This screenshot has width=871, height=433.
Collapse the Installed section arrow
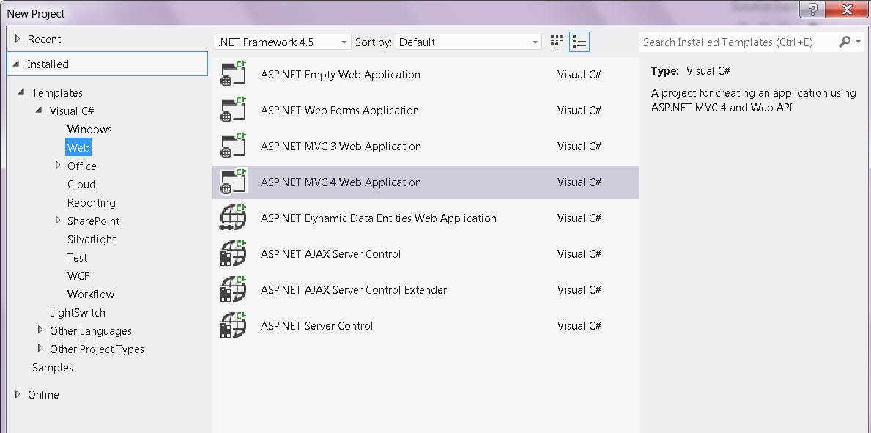pyautogui.click(x=16, y=64)
